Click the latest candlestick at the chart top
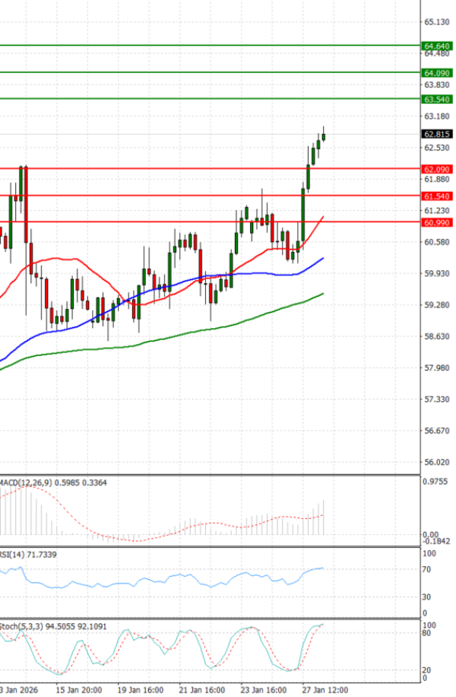Image resolution: width=456 pixels, height=697 pixels. [324, 136]
